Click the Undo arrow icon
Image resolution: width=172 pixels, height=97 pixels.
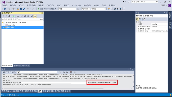click(28, 9)
